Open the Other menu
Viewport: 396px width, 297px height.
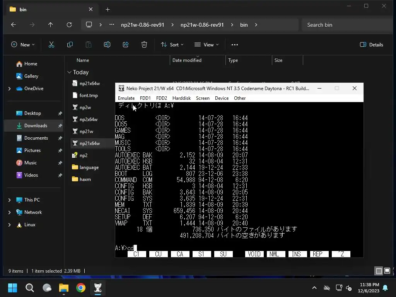pyautogui.click(x=240, y=98)
